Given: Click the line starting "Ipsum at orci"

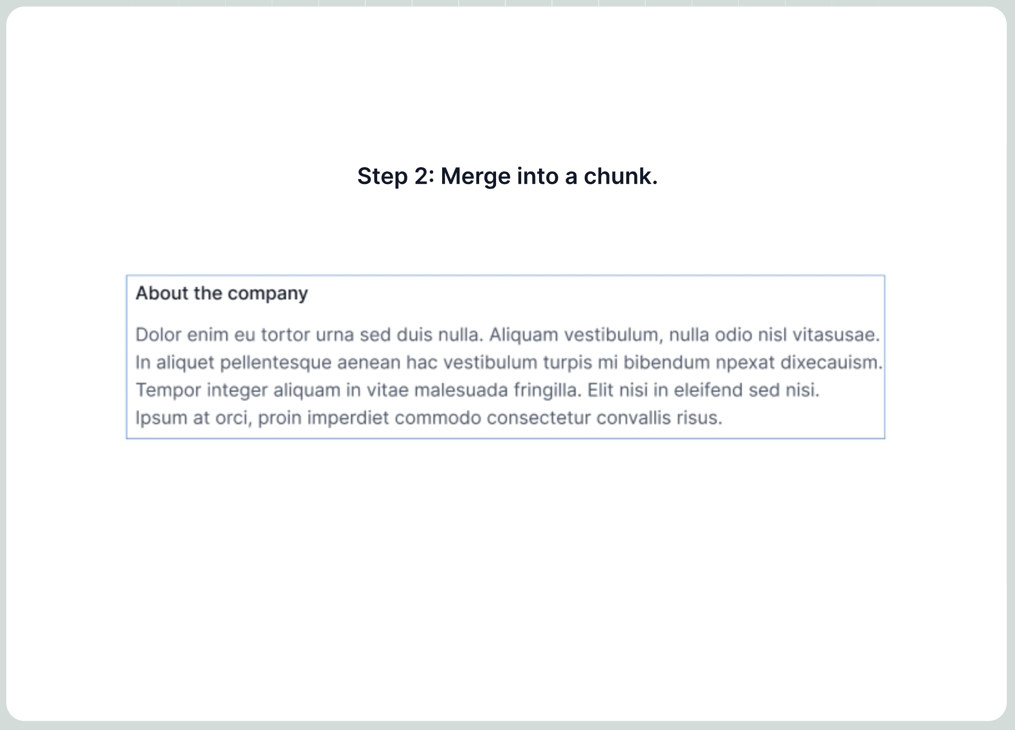Looking at the screenshot, I should click(429, 418).
